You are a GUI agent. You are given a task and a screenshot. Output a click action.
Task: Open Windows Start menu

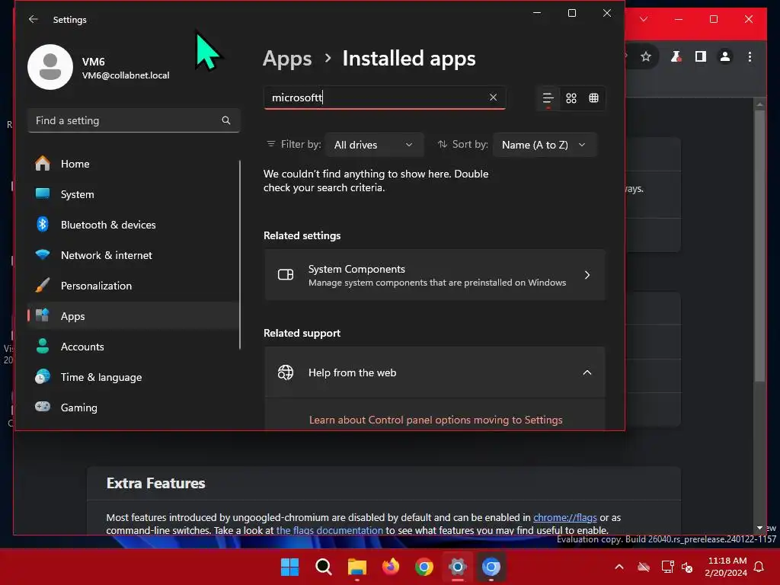(x=290, y=567)
